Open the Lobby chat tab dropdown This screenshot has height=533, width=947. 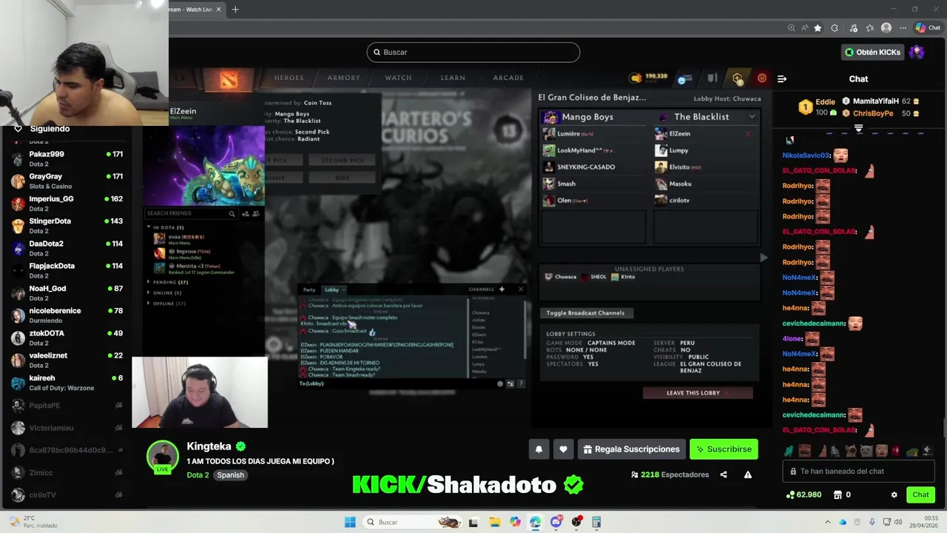[343, 289]
